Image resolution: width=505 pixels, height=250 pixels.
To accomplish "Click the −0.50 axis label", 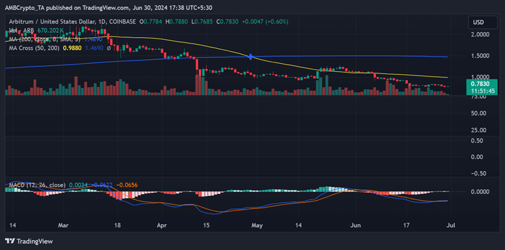I will click(x=478, y=173).
